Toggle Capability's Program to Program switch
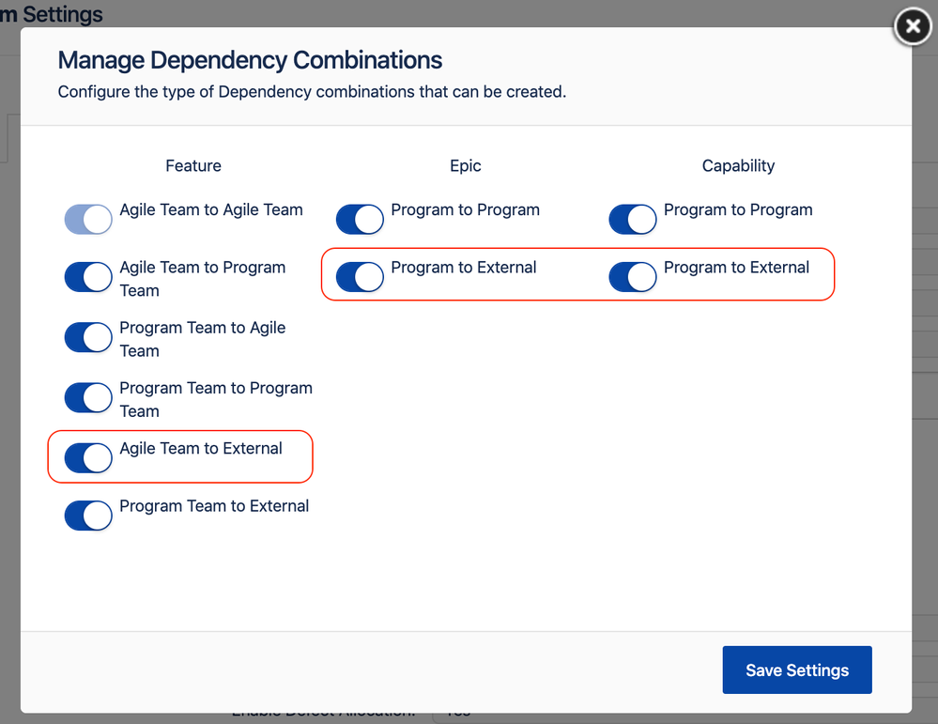This screenshot has width=938, height=724. click(x=633, y=220)
